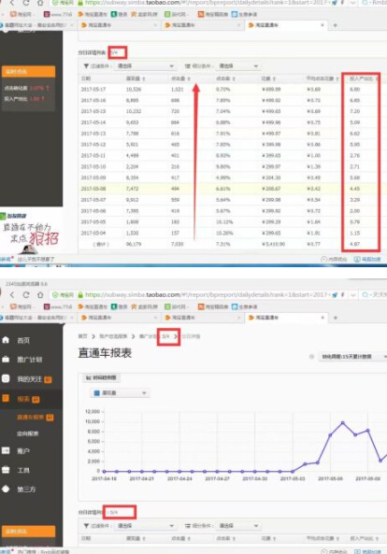Viewport: 387px width, 554px height.
Task: Click the browser back arrow in the lower window
Action: point(12,294)
